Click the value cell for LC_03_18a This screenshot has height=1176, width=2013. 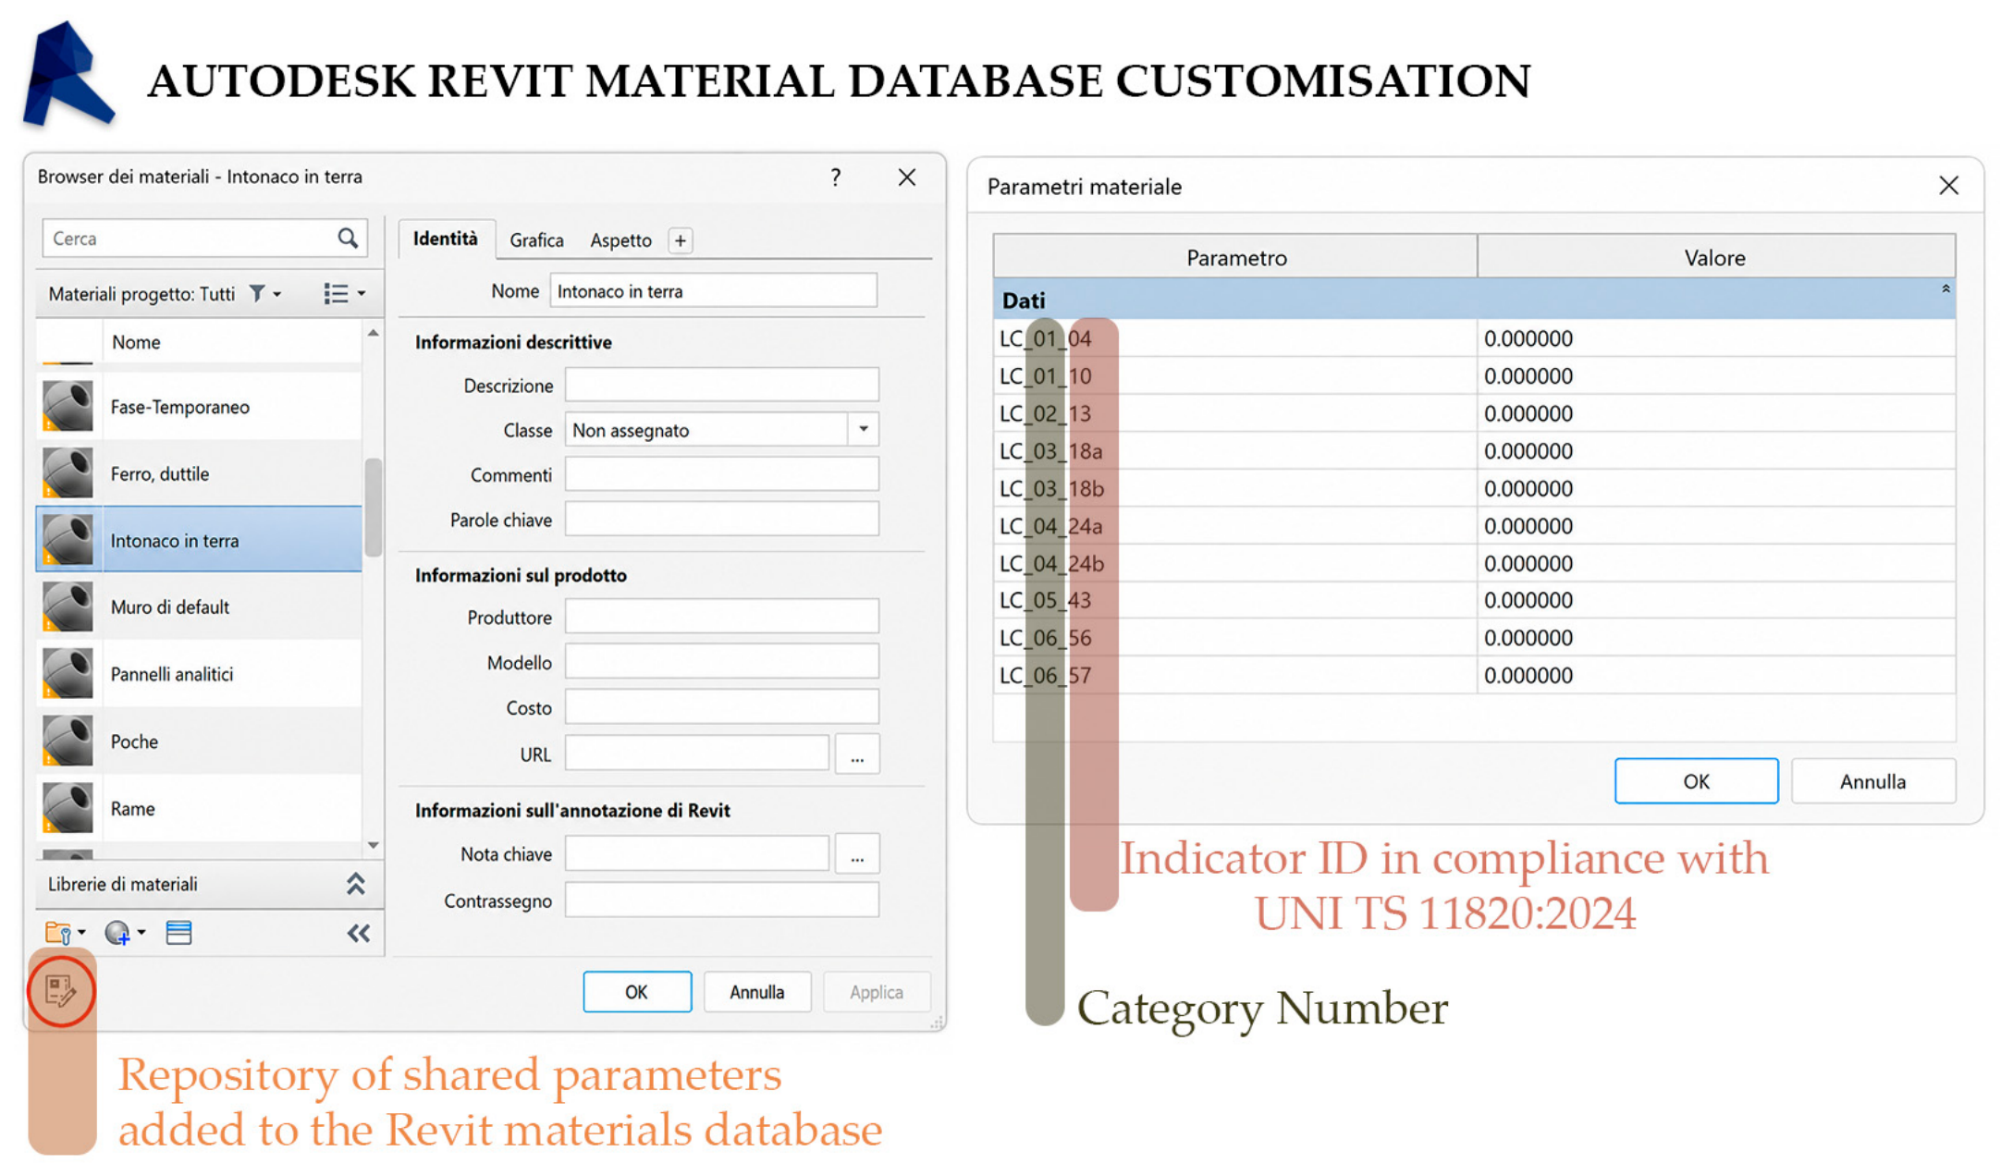[1716, 451]
